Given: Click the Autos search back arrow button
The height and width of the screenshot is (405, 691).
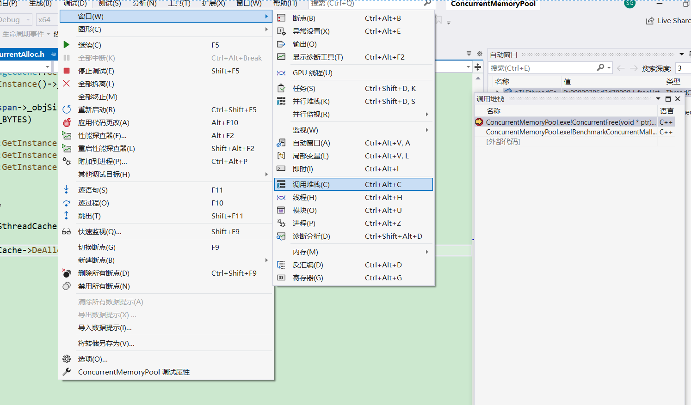Looking at the screenshot, I should point(621,68).
